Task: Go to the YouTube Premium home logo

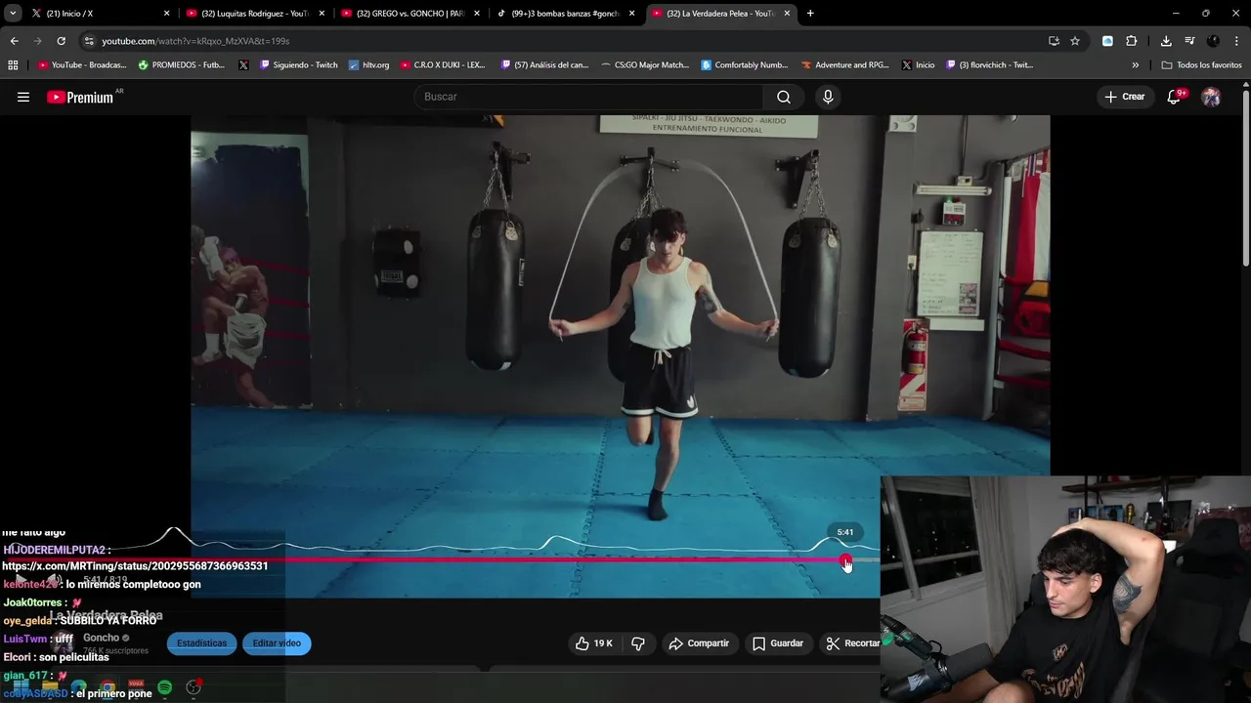Action: click(x=80, y=97)
